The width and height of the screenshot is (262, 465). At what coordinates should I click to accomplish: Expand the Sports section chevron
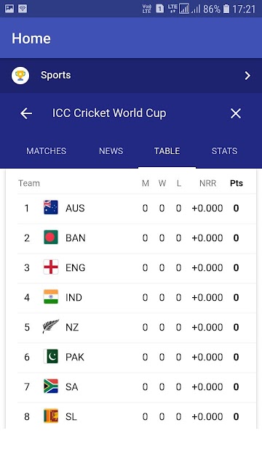pos(247,76)
